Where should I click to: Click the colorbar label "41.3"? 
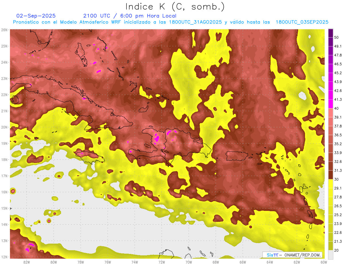point(338,100)
